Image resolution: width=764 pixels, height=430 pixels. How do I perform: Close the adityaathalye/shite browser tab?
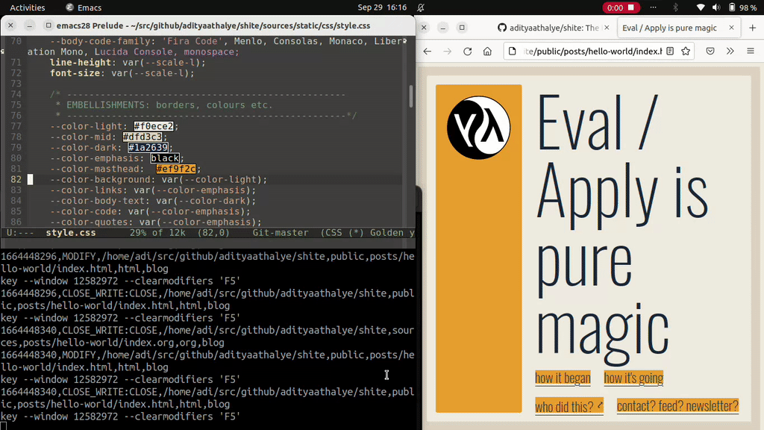pos(607,28)
